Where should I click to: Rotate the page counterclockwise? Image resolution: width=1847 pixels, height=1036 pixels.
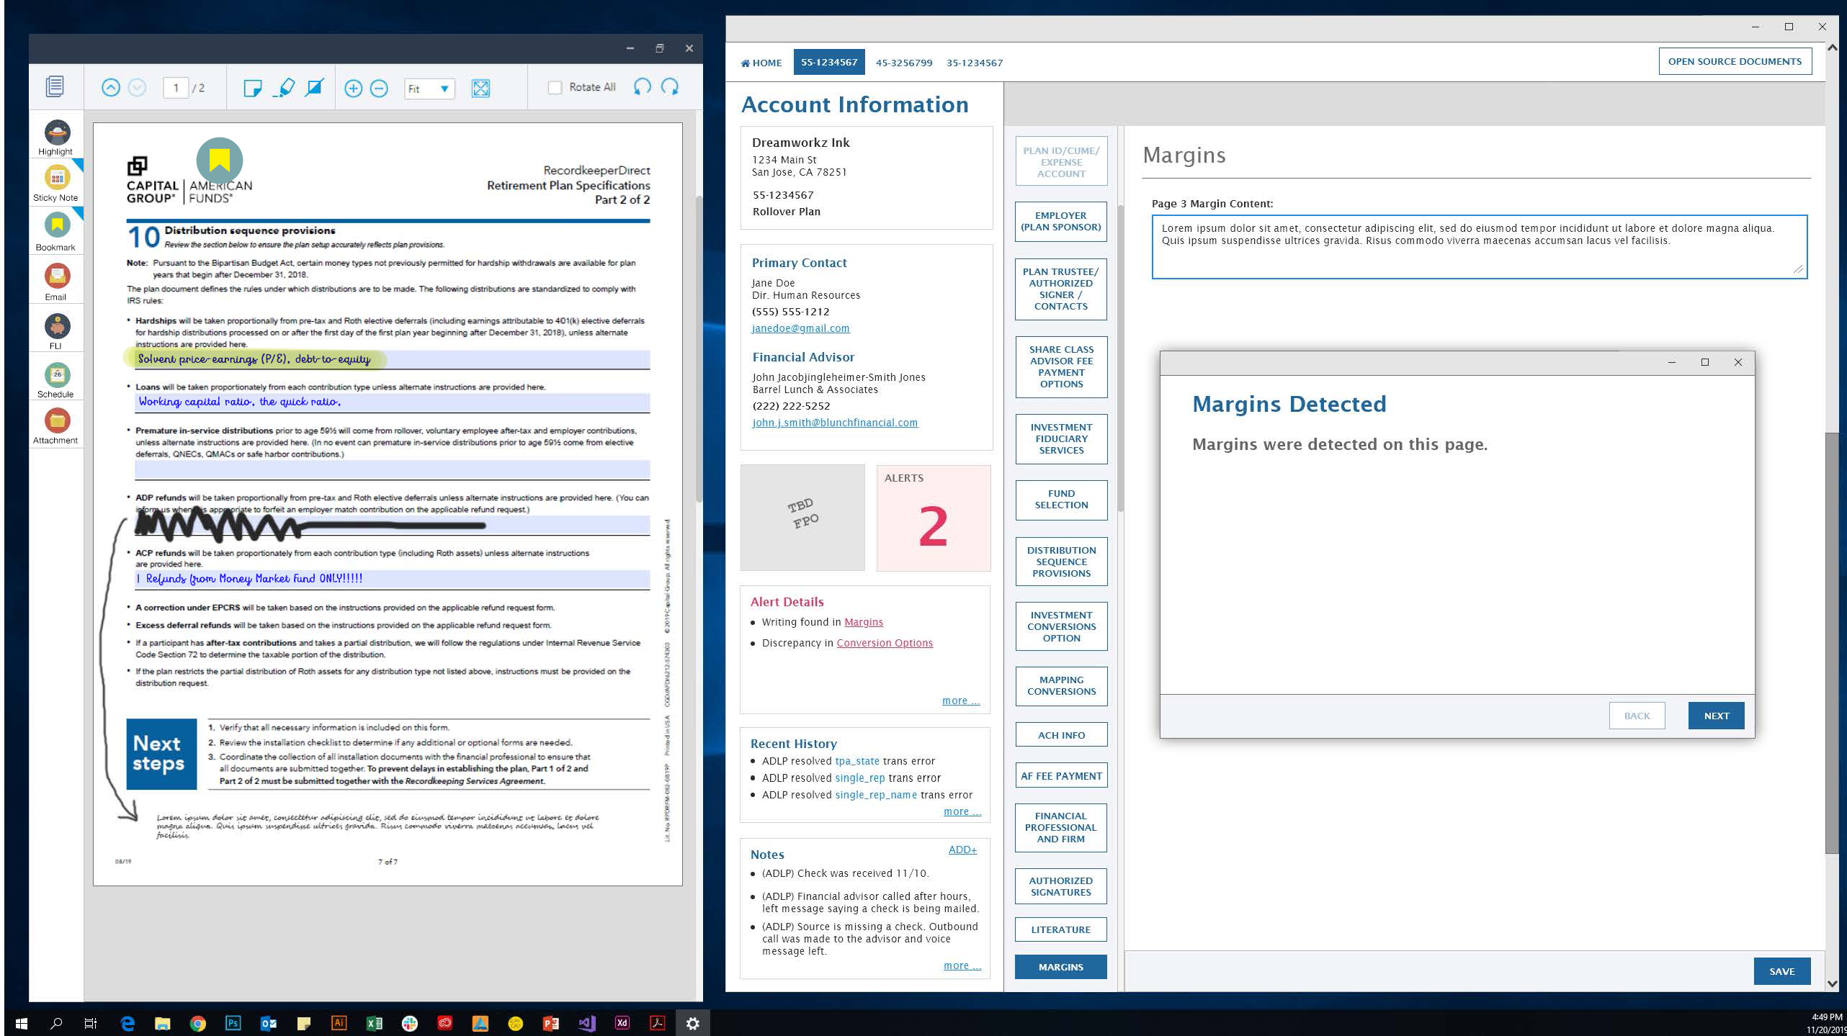click(642, 87)
